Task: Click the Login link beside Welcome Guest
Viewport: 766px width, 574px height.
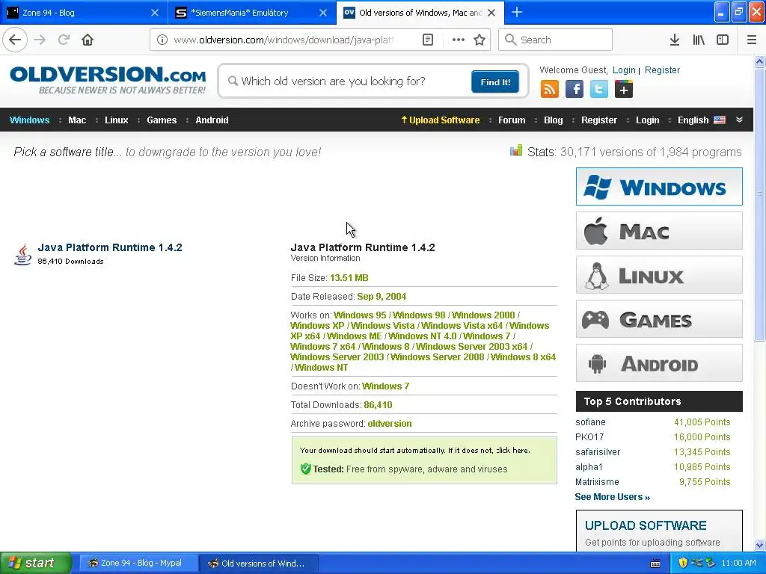Action: tap(624, 70)
